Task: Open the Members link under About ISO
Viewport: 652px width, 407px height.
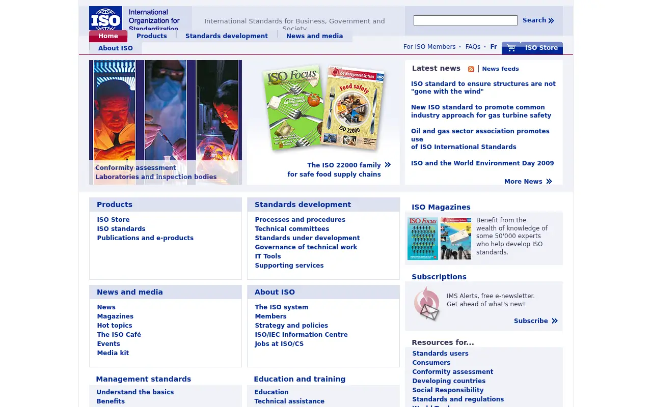Action: tap(271, 316)
